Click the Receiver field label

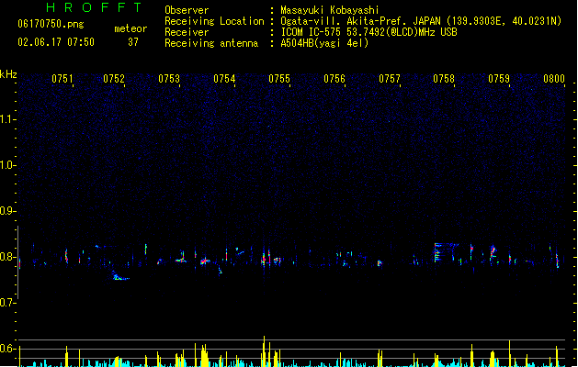pyautogui.click(x=187, y=32)
